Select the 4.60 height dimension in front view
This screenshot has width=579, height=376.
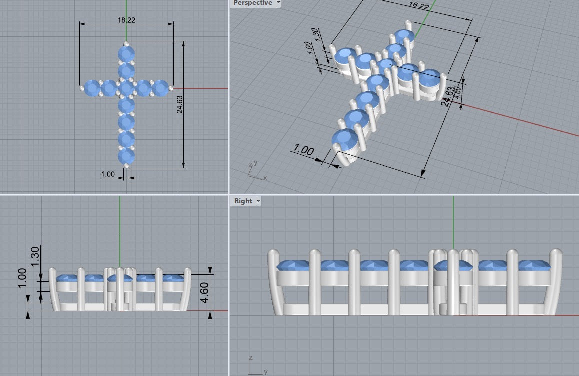coord(205,292)
